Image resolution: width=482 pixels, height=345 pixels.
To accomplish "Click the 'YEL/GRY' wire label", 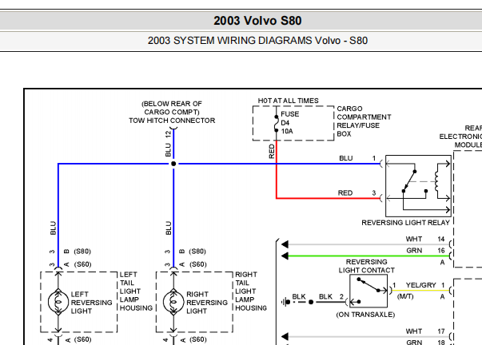I will click(x=420, y=285).
